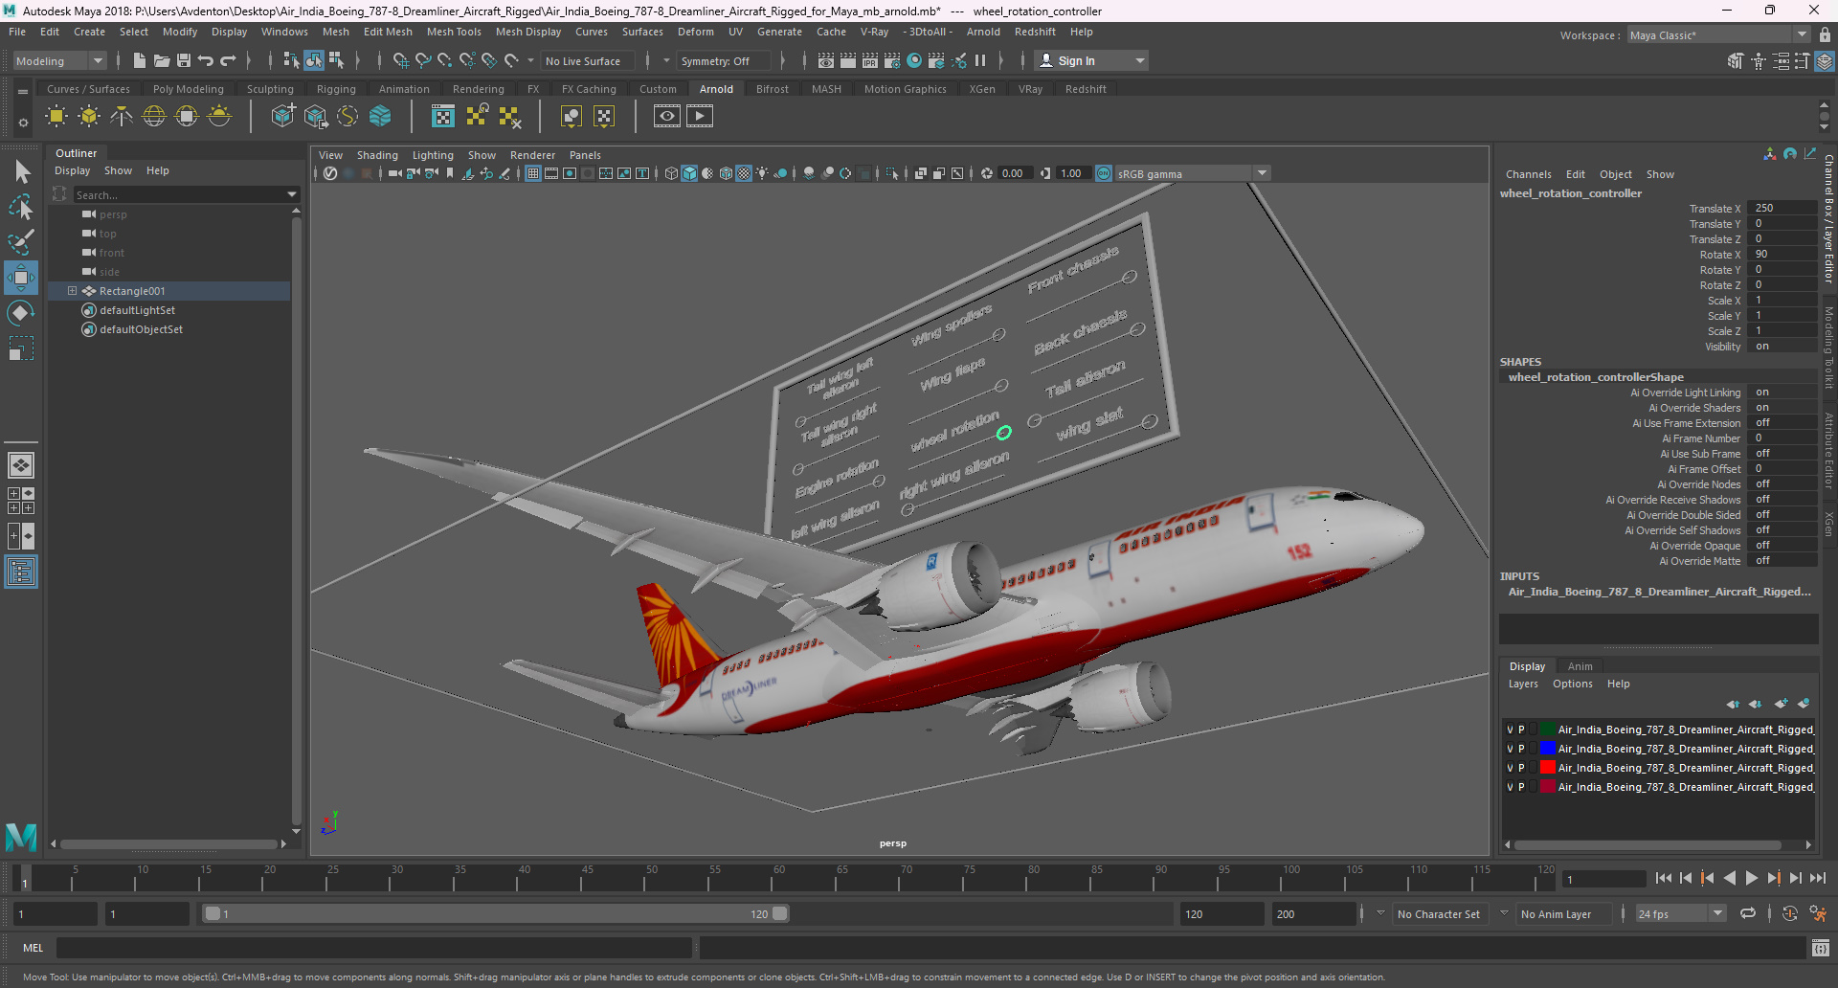Open the Windows menu
Image resolution: width=1838 pixels, height=988 pixels.
(284, 32)
